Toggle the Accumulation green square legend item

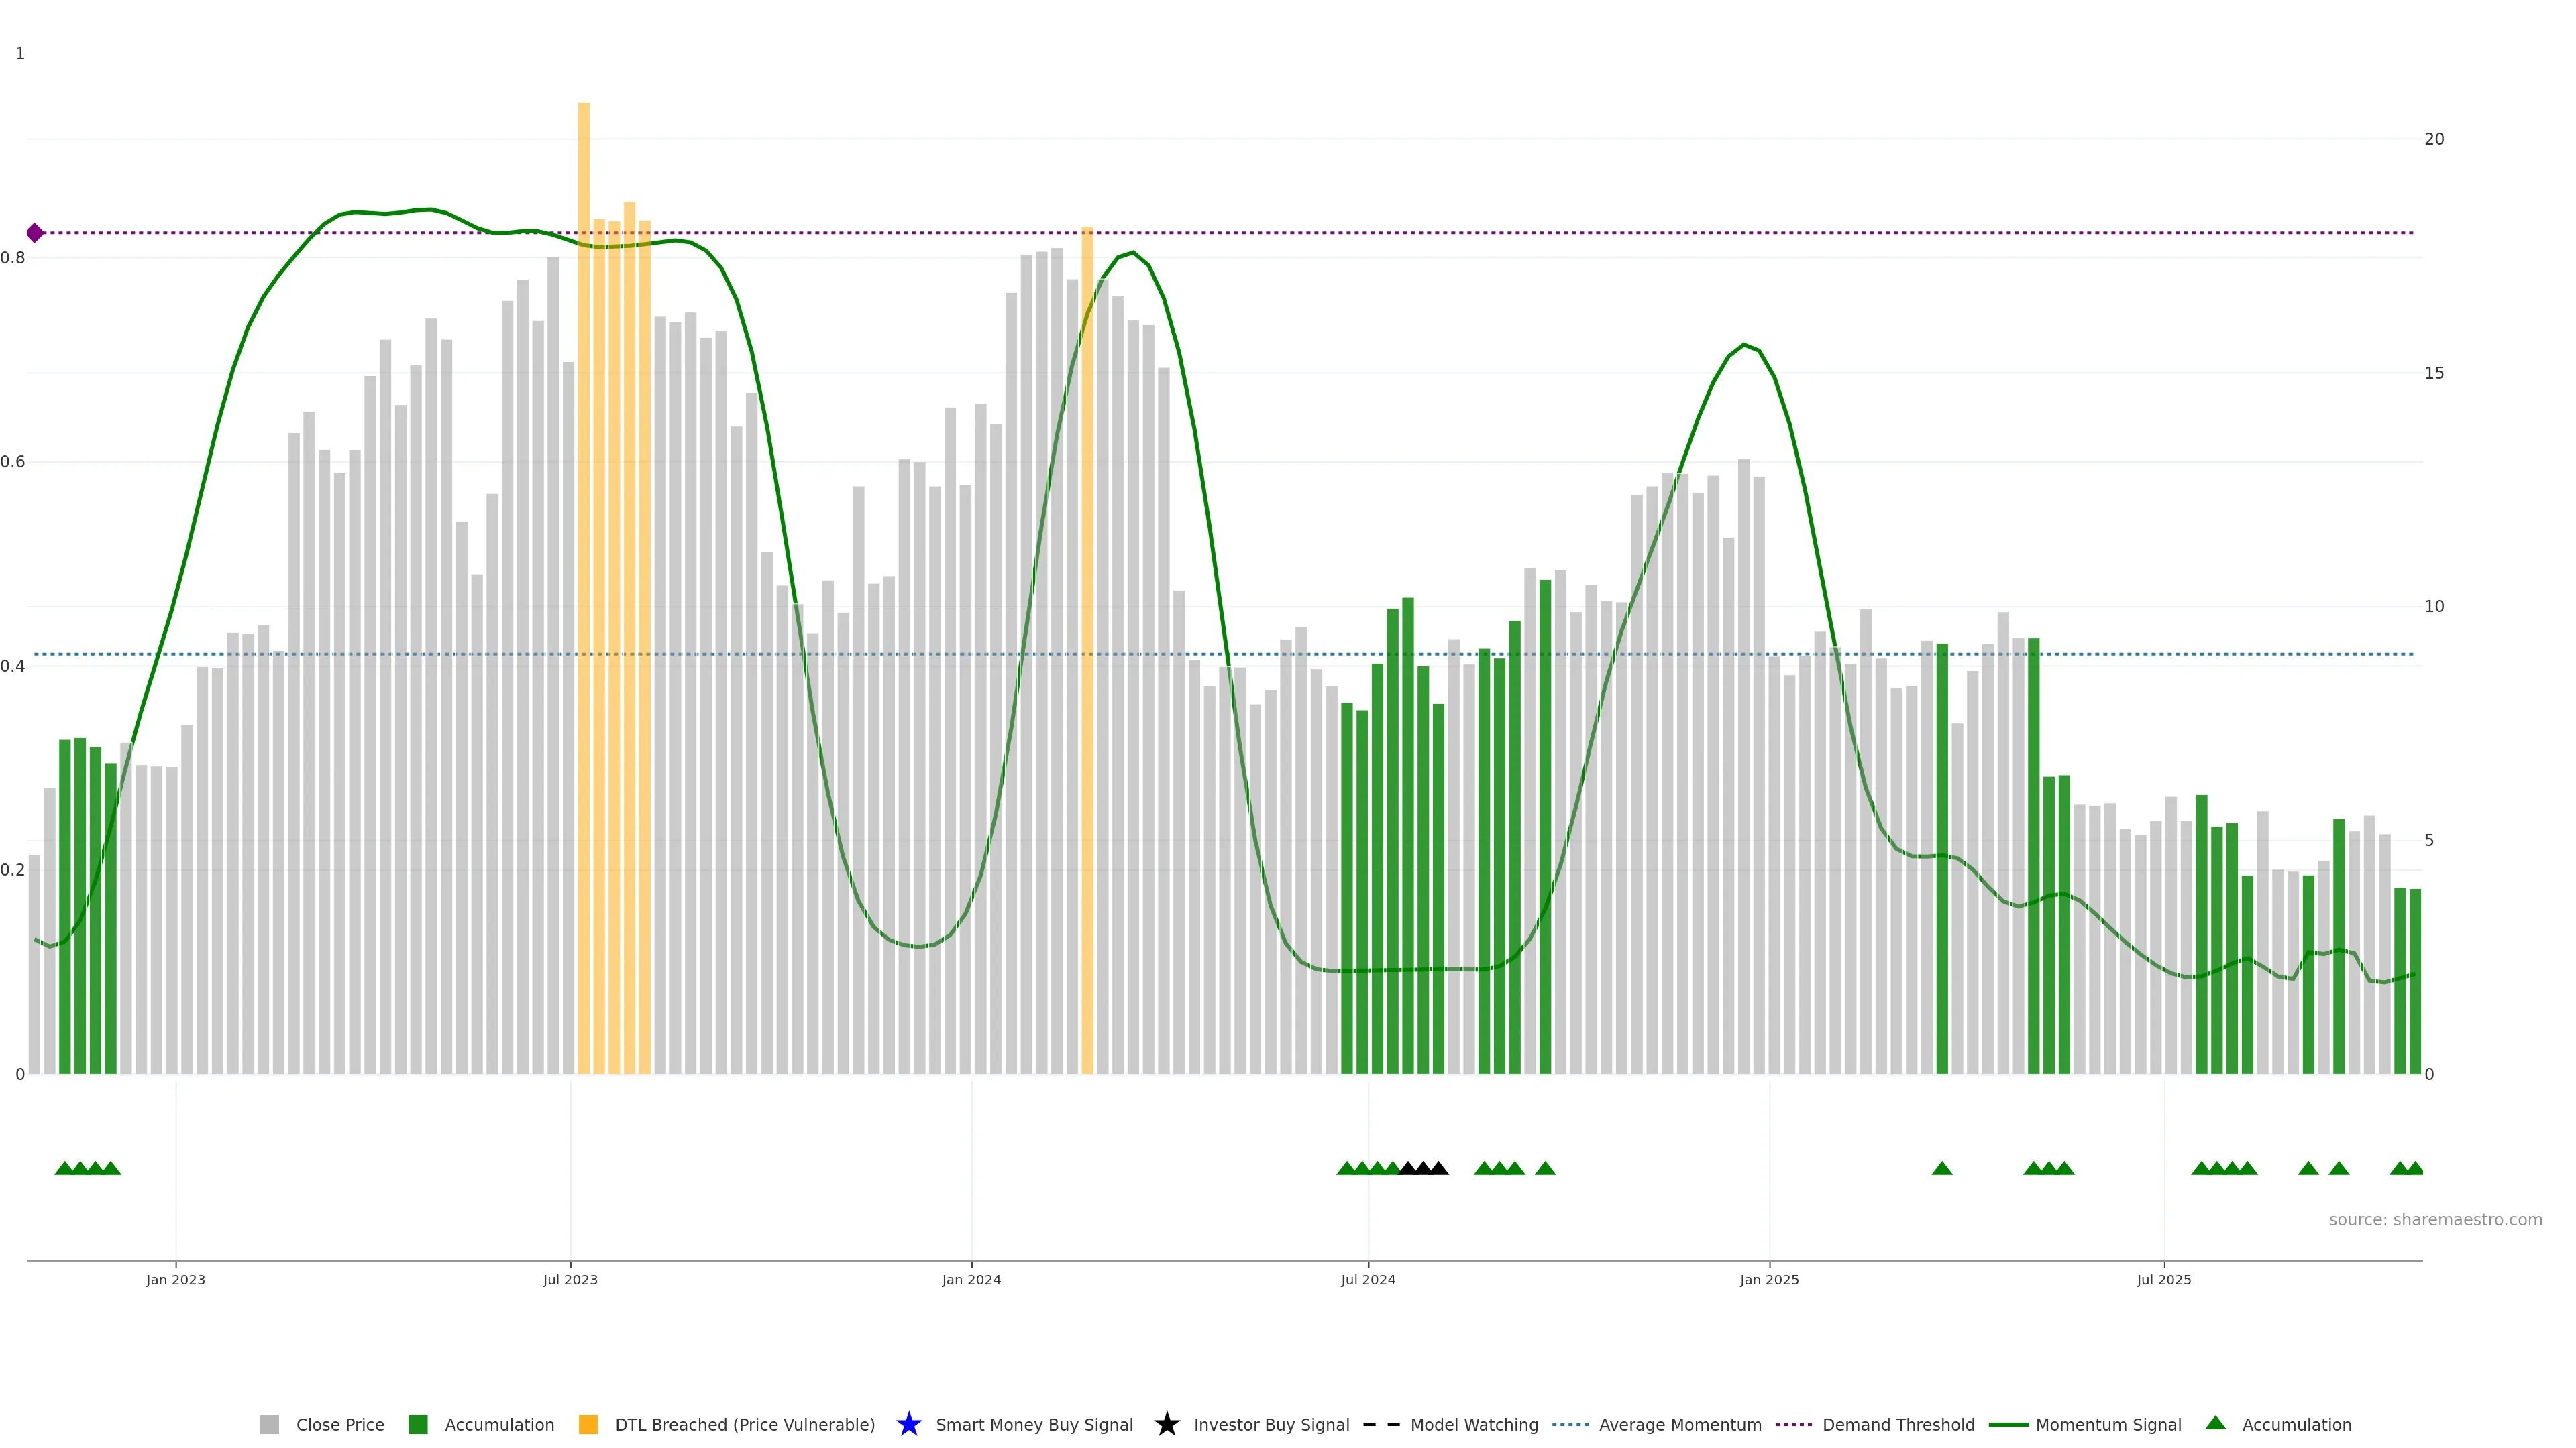418,1424
